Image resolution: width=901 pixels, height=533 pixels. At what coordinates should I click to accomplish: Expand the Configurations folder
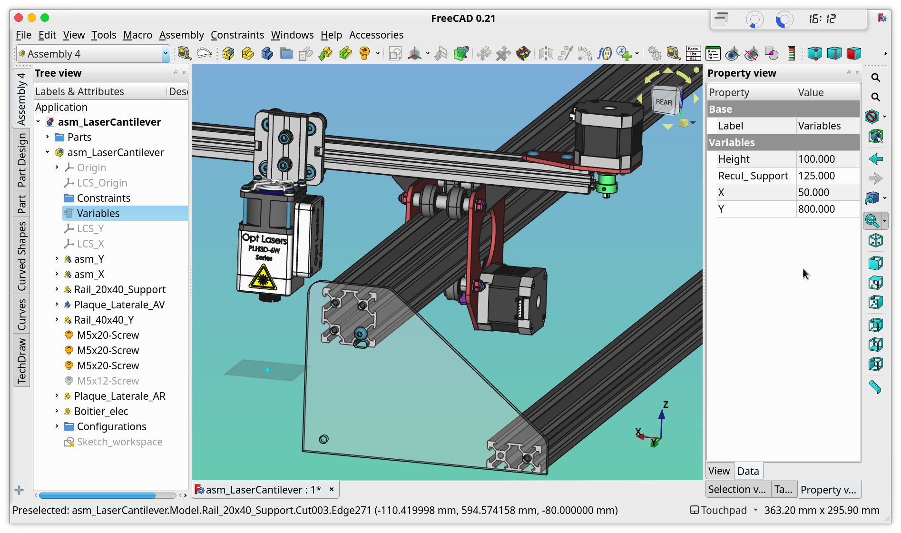pyautogui.click(x=57, y=426)
